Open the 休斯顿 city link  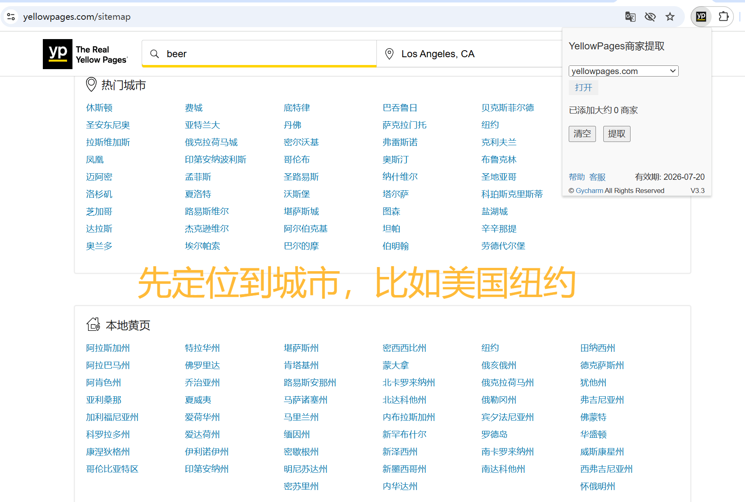coord(99,108)
